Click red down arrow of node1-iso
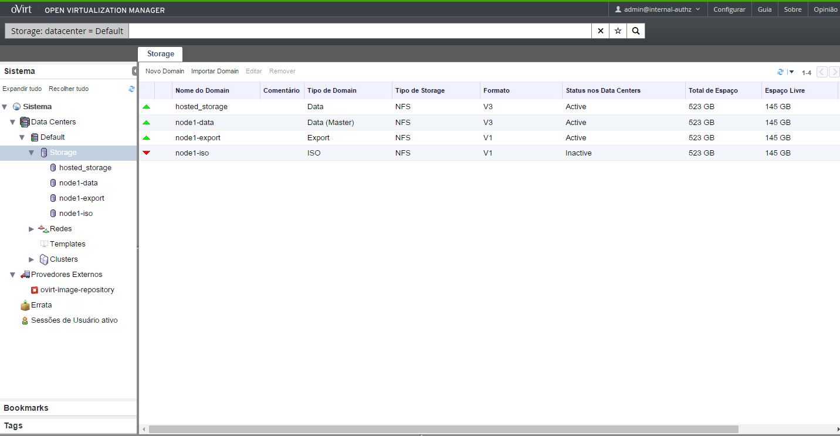The height and width of the screenshot is (436, 840). point(147,153)
